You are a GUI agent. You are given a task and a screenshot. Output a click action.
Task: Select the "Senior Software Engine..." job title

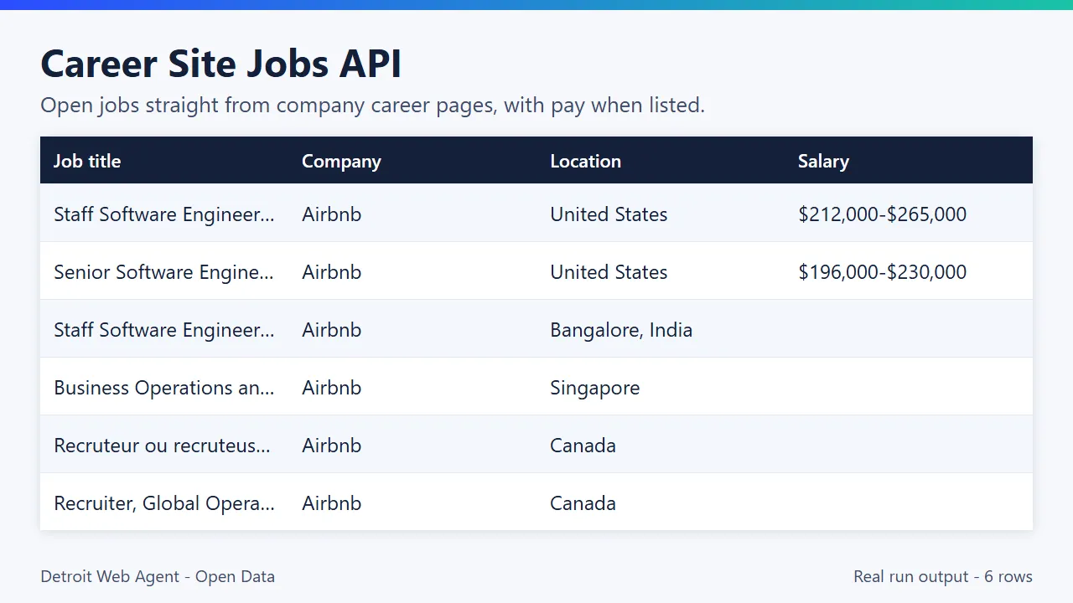click(164, 272)
